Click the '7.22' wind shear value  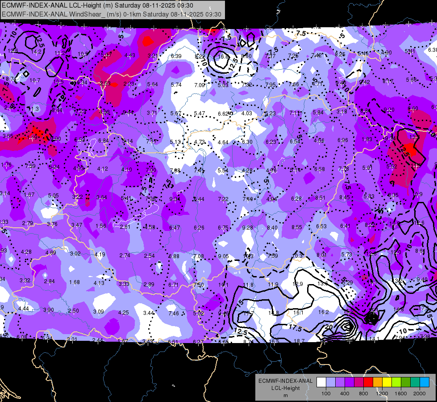point(223,199)
